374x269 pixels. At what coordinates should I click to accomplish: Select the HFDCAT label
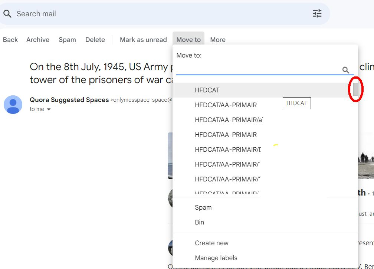coord(207,90)
